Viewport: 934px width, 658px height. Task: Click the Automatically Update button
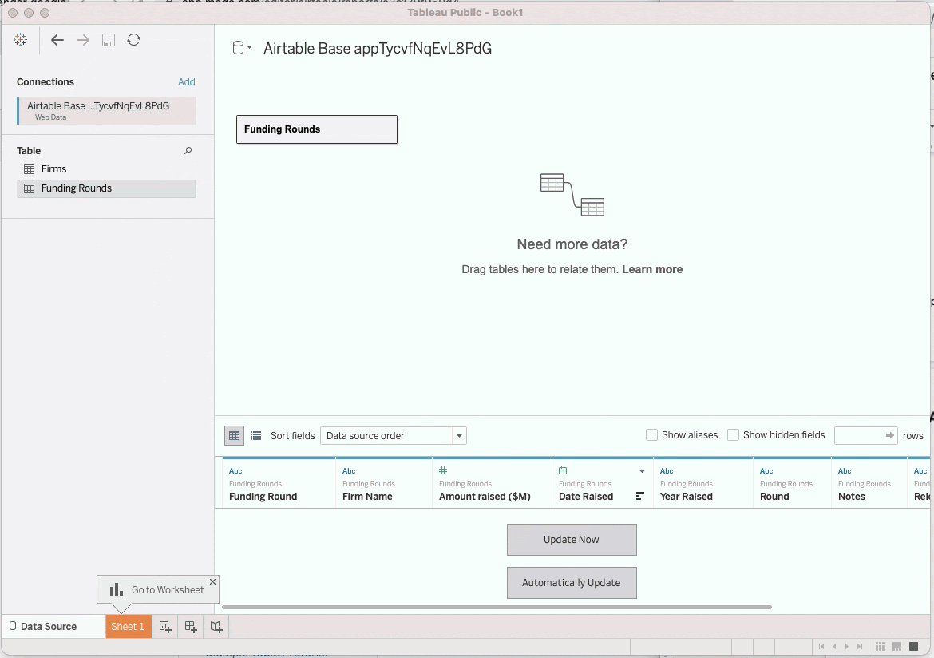[572, 583]
